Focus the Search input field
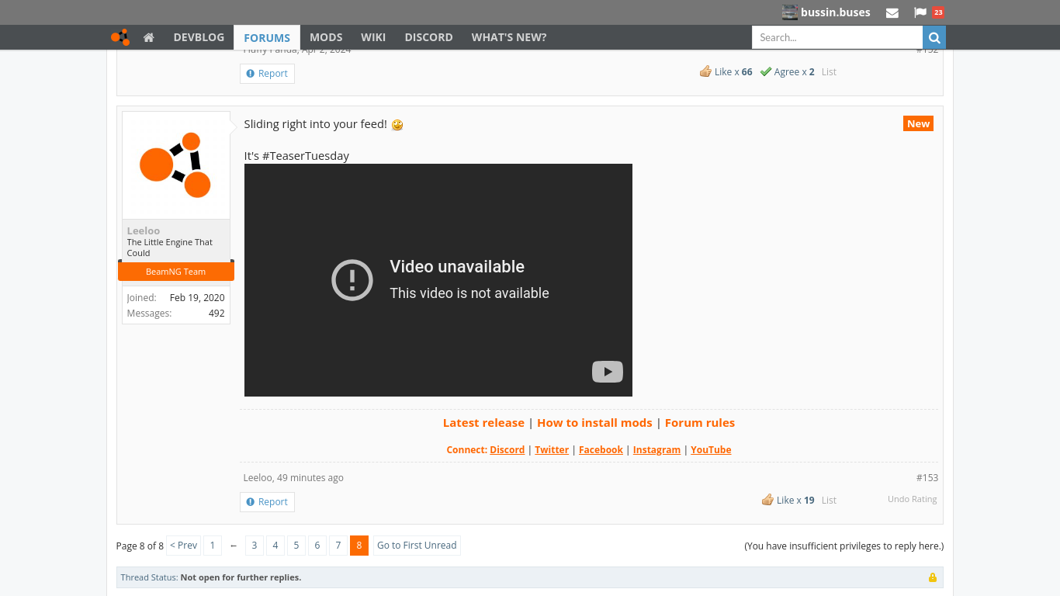 (x=837, y=37)
